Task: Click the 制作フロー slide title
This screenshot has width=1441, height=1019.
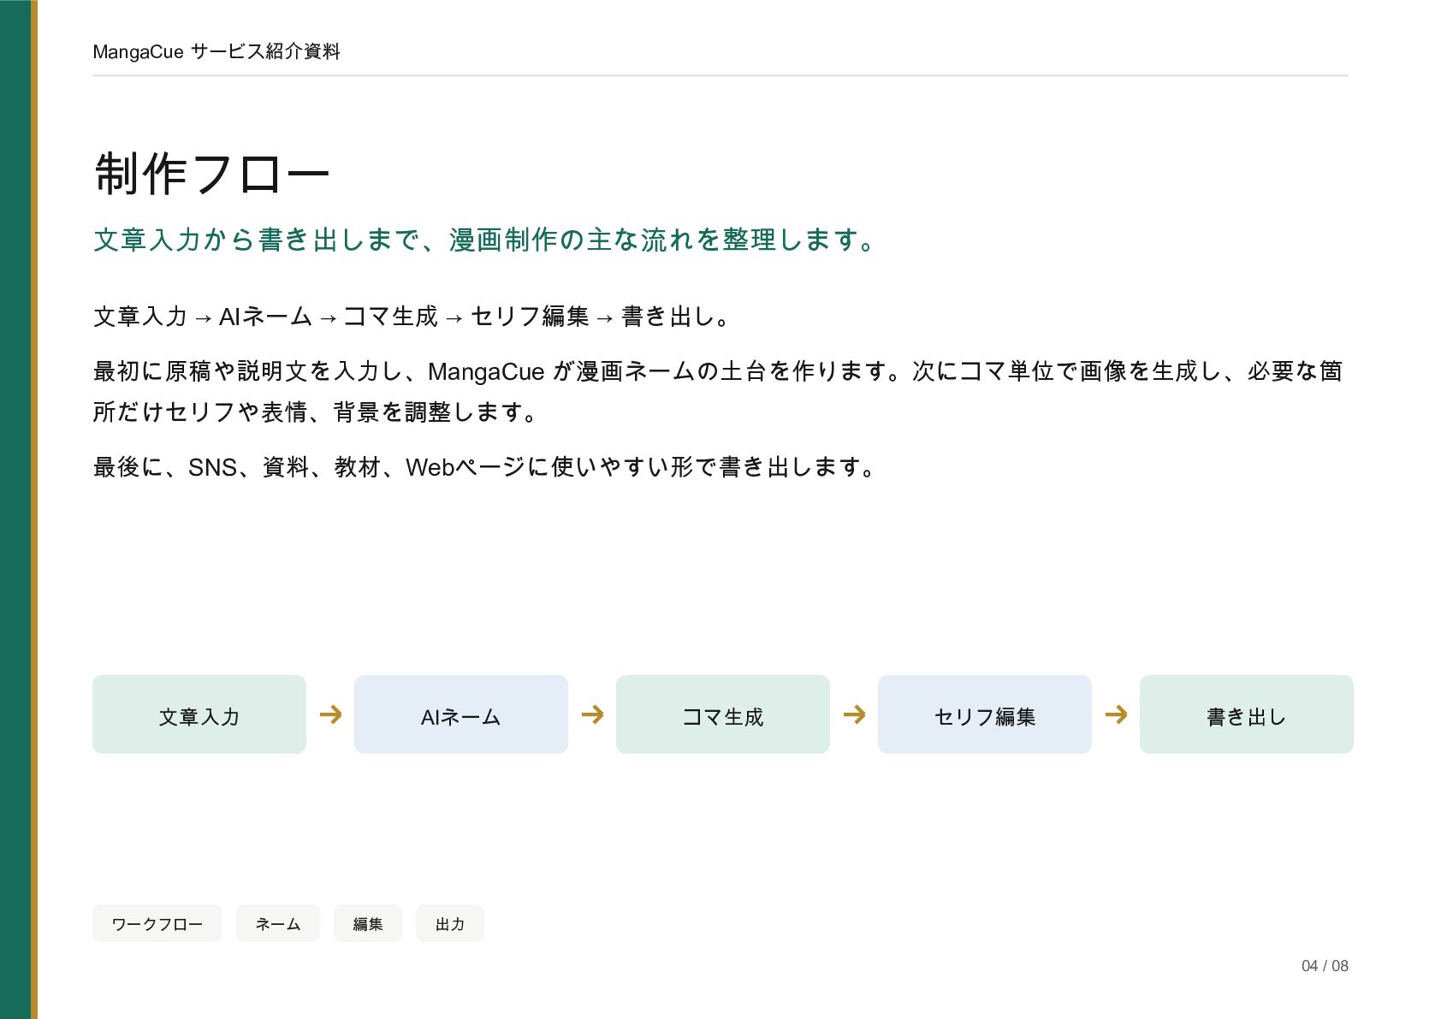Action: tap(211, 174)
